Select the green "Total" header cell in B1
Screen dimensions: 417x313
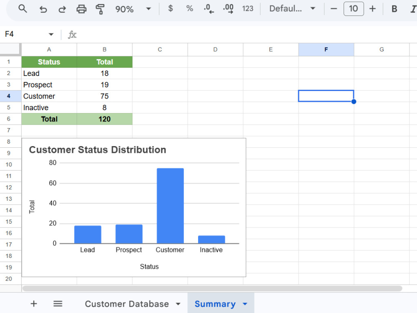[x=105, y=62]
